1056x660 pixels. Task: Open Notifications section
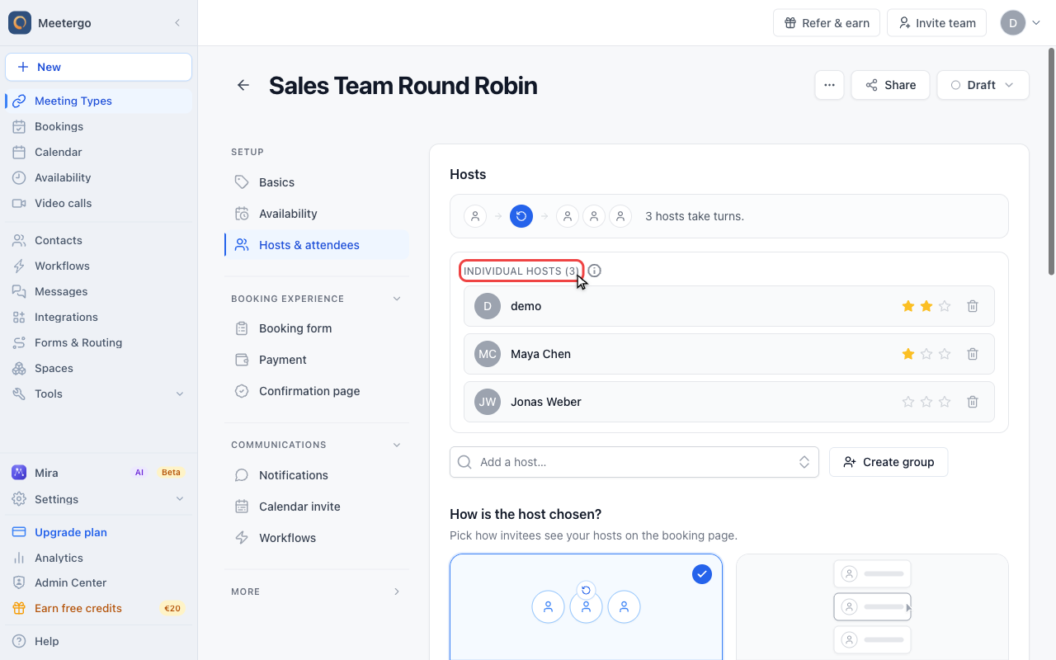(x=317, y=475)
